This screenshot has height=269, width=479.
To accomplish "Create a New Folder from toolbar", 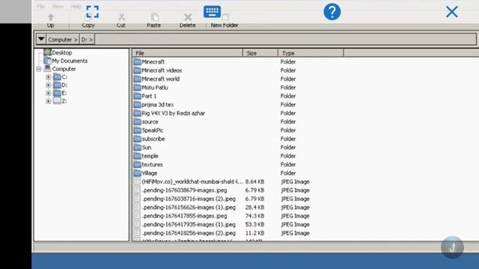I will 226,17.
